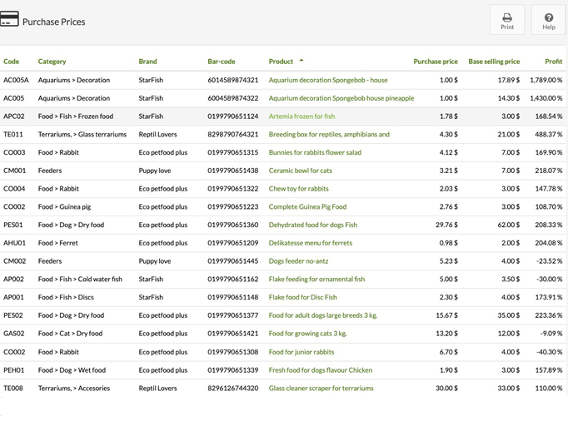568x431 pixels.
Task: Click bar-code 8298790764321
Action: pos(233,134)
